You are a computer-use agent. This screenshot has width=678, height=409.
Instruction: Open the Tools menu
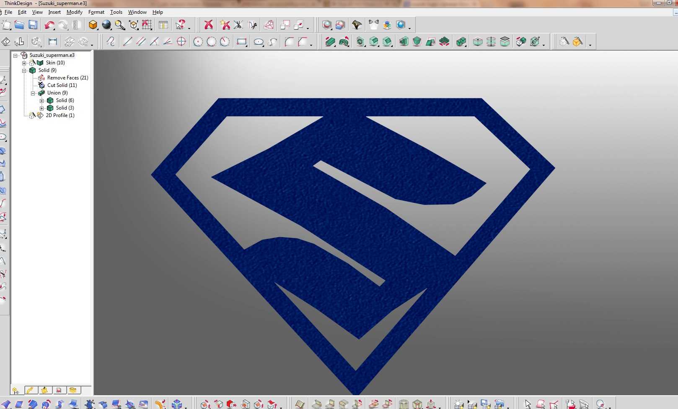click(x=116, y=12)
